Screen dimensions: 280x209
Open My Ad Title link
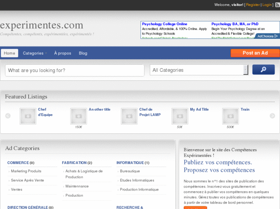199,109
